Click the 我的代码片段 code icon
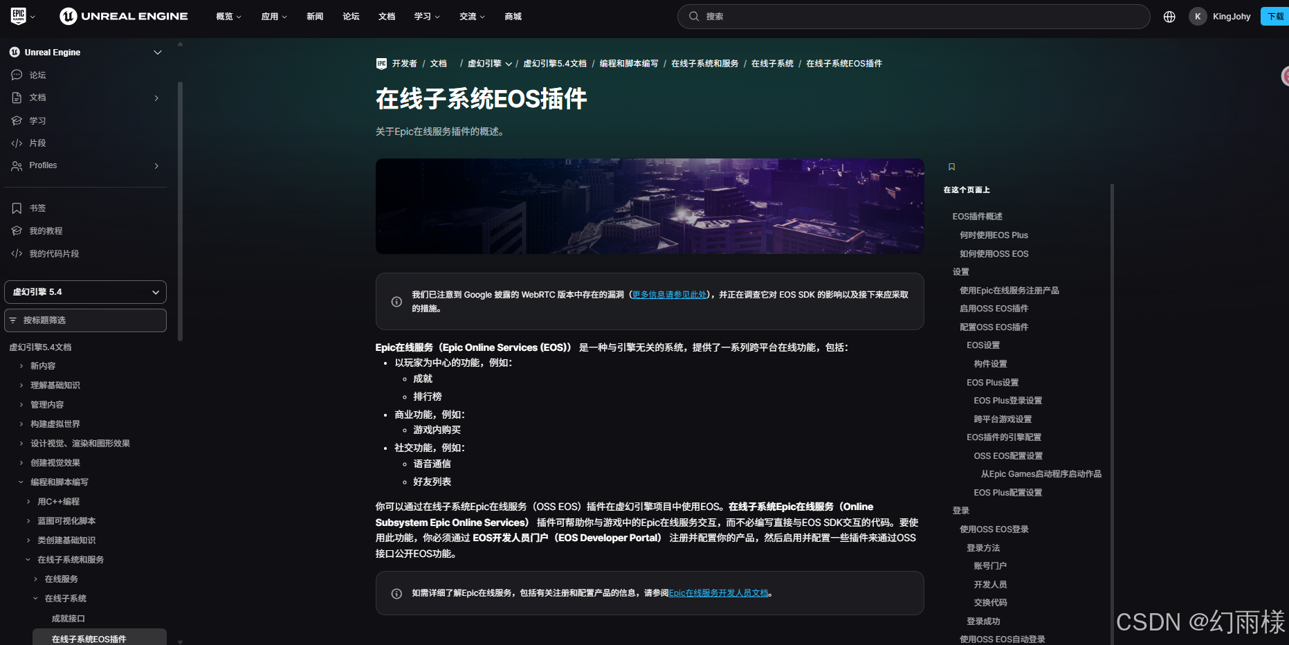This screenshot has width=1289, height=645. coord(17,254)
